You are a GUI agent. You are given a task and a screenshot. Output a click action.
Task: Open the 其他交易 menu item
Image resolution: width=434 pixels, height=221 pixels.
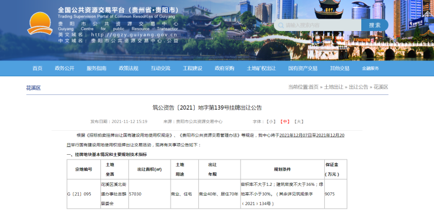coord(340,69)
